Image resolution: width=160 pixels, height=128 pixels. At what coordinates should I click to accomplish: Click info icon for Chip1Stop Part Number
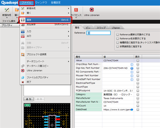pyautogui.click(x=132, y=65)
